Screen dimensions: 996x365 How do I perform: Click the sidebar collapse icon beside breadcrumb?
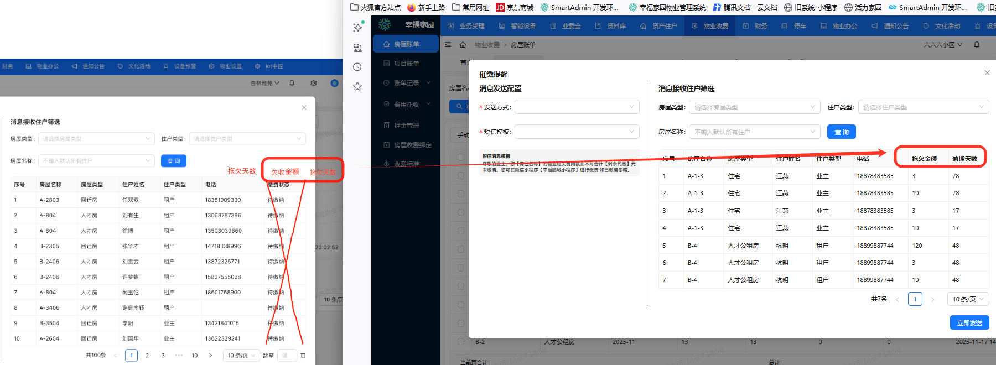(x=448, y=45)
